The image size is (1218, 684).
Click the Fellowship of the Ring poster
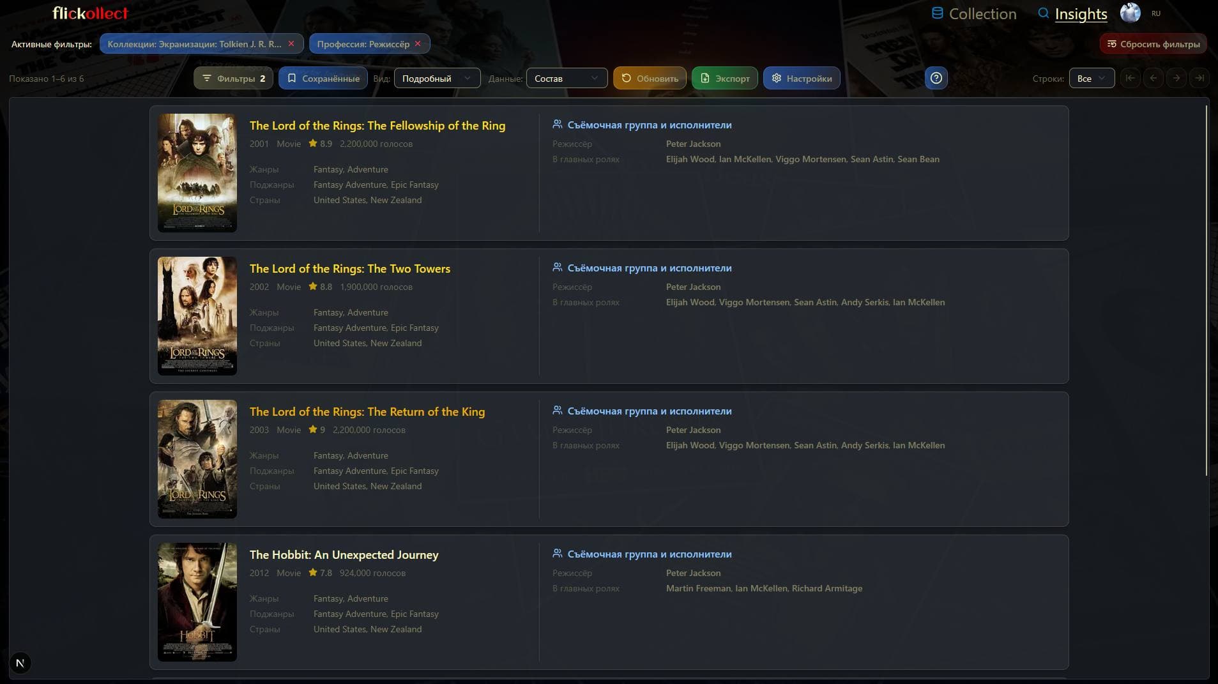click(197, 173)
